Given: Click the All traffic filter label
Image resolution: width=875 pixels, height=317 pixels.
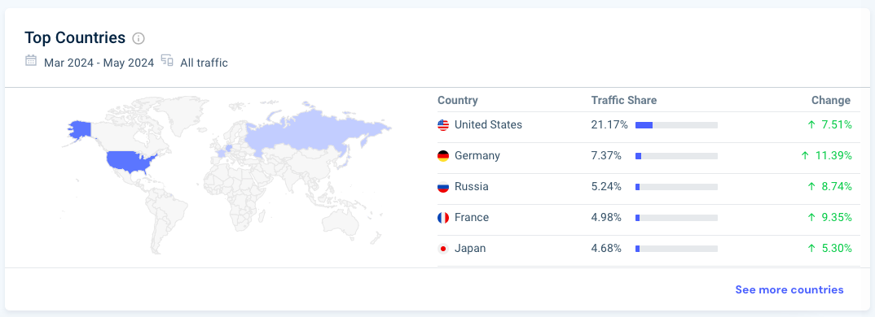Looking at the screenshot, I should [x=204, y=63].
